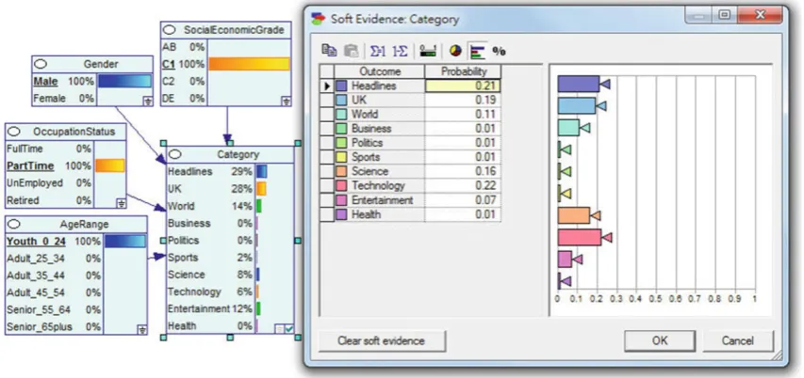Image resolution: width=804 pixels, height=378 pixels.
Task: Cancel the Soft Evidence dialog
Action: coord(737,340)
